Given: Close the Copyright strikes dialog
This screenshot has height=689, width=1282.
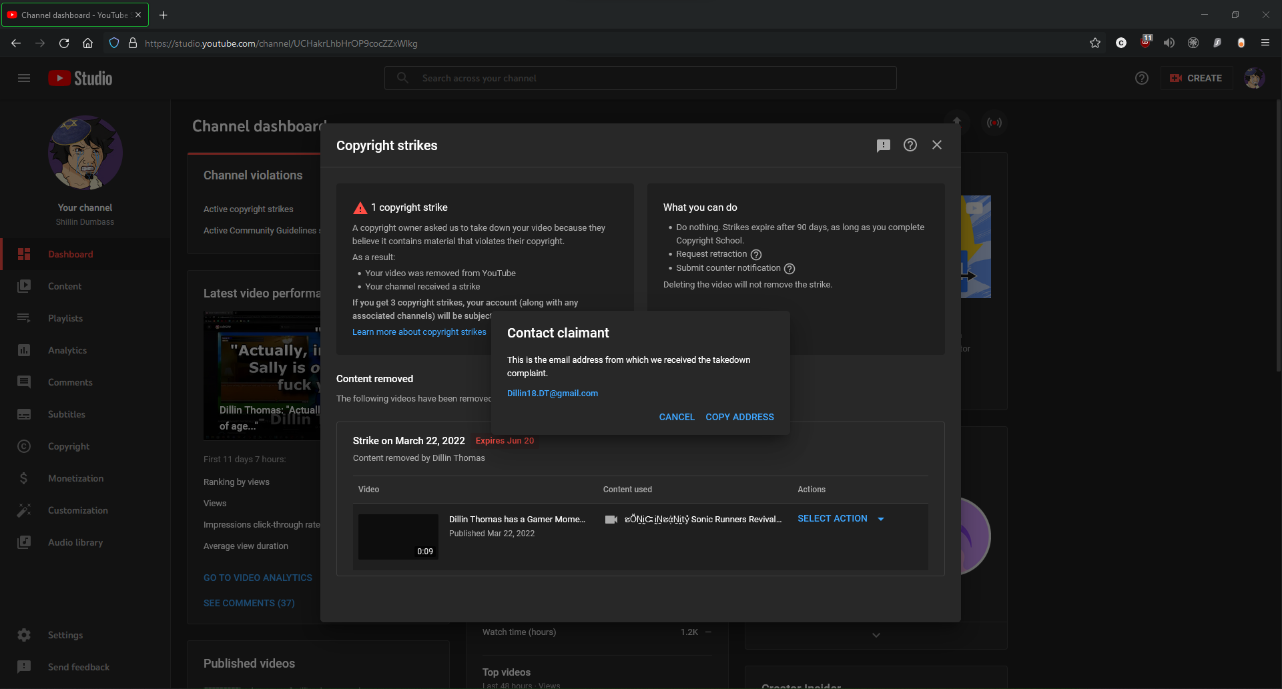Looking at the screenshot, I should pyautogui.click(x=937, y=145).
